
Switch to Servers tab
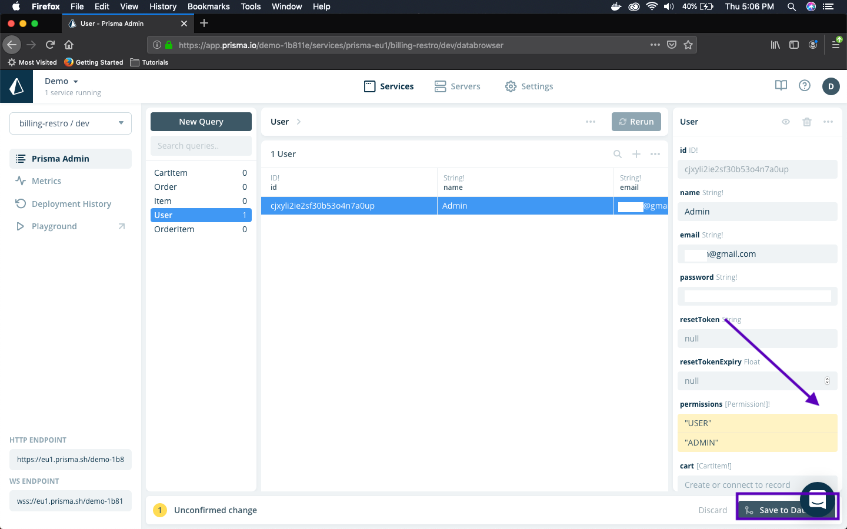[x=458, y=86]
